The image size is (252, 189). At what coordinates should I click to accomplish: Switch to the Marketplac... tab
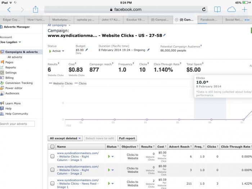coord(62,20)
